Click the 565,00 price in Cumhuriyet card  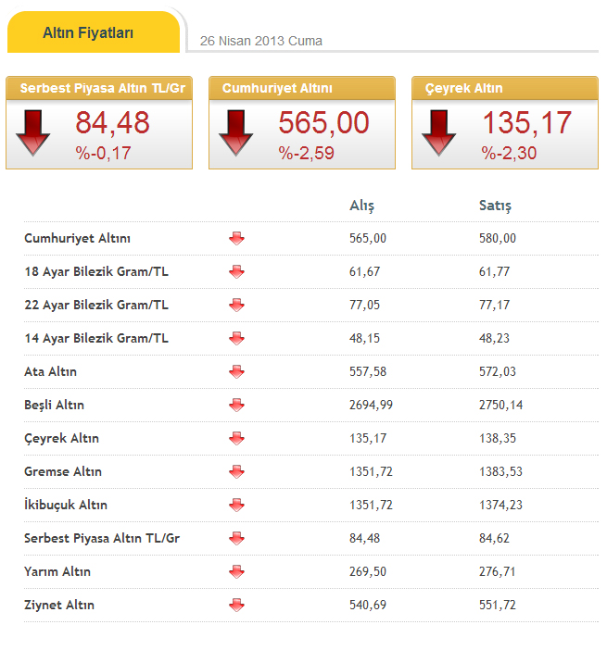click(x=323, y=123)
